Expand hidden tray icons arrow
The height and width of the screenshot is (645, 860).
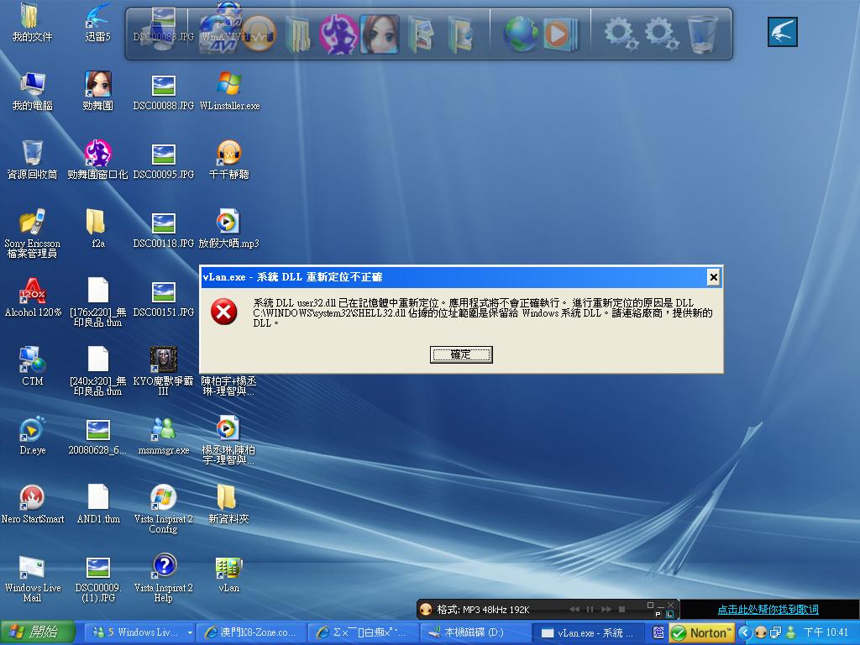coord(745,632)
